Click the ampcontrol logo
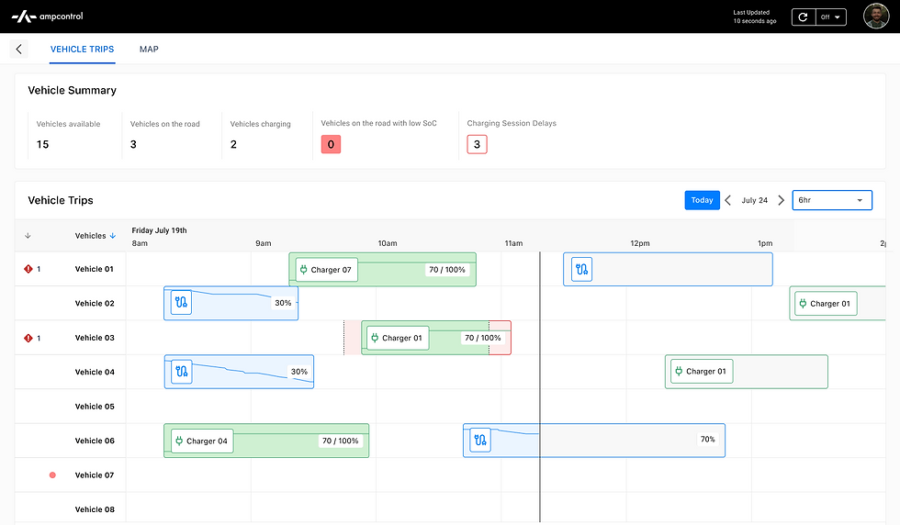900x525 pixels. [48, 17]
